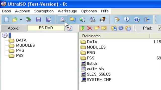Select PSS folder in the left tree
This screenshot has height=90, width=161.
pyautogui.click(x=20, y=55)
